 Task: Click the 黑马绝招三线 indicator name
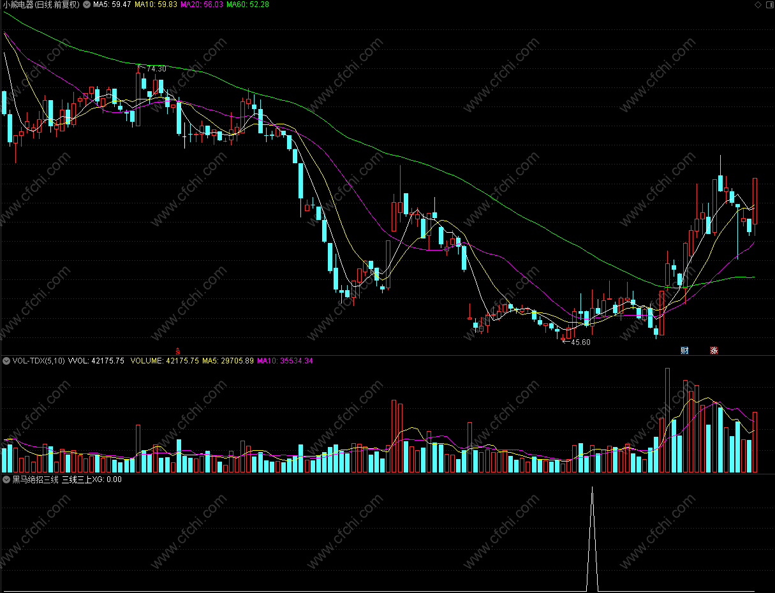coord(36,480)
